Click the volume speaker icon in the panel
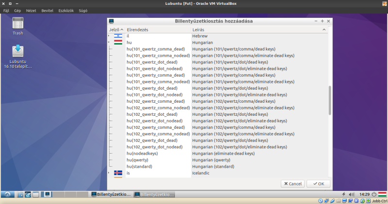Viewport: 388px width, 204px height. coord(352,194)
